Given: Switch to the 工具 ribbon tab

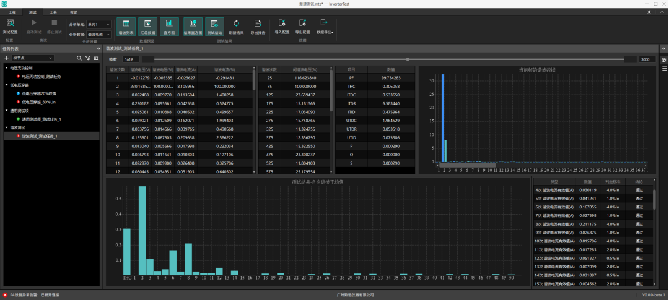Looking at the screenshot, I should click(53, 12).
